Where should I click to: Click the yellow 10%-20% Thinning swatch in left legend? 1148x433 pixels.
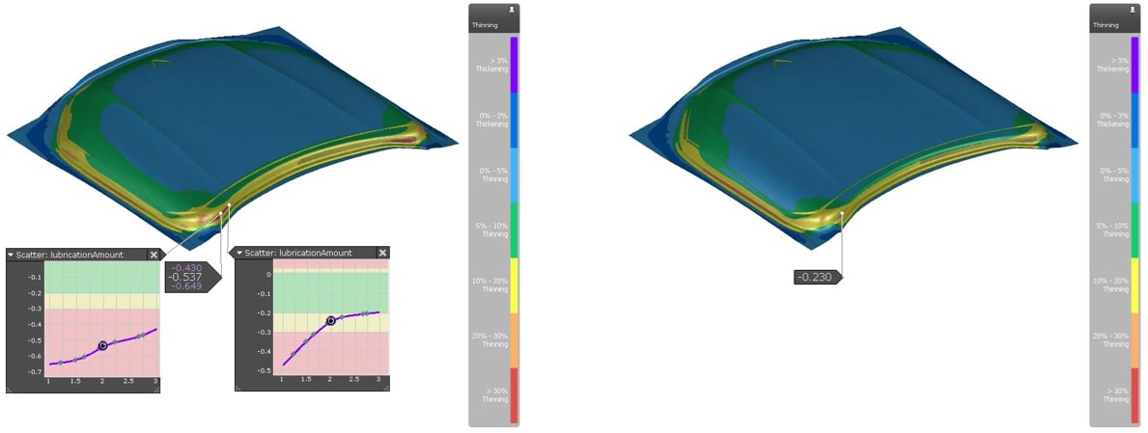click(x=514, y=285)
